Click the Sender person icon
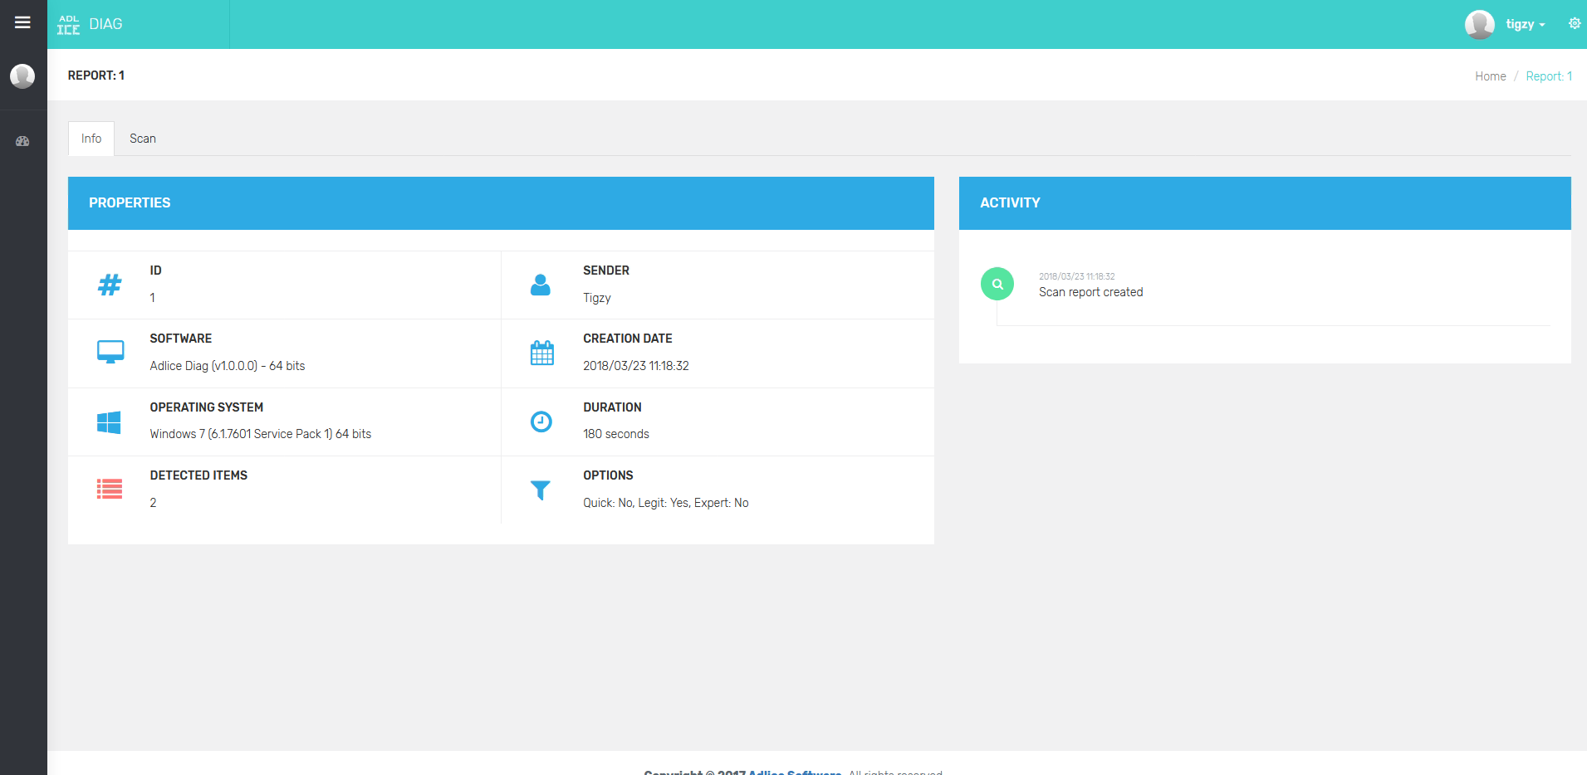 [541, 285]
